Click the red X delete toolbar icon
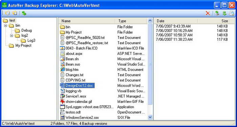The image size is (237, 127). point(208,13)
